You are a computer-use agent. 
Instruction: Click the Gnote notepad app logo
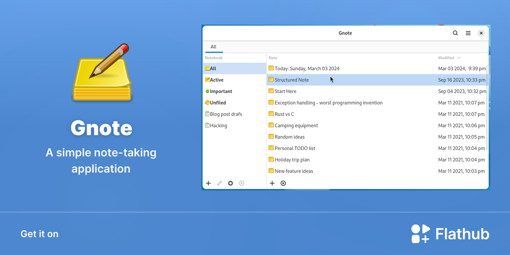[x=102, y=72]
